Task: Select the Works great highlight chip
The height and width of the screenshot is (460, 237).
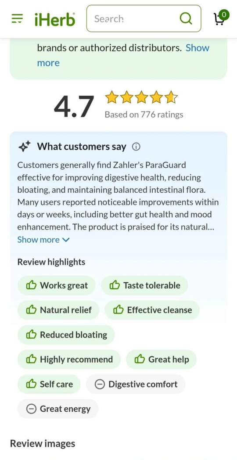Action: (57, 285)
